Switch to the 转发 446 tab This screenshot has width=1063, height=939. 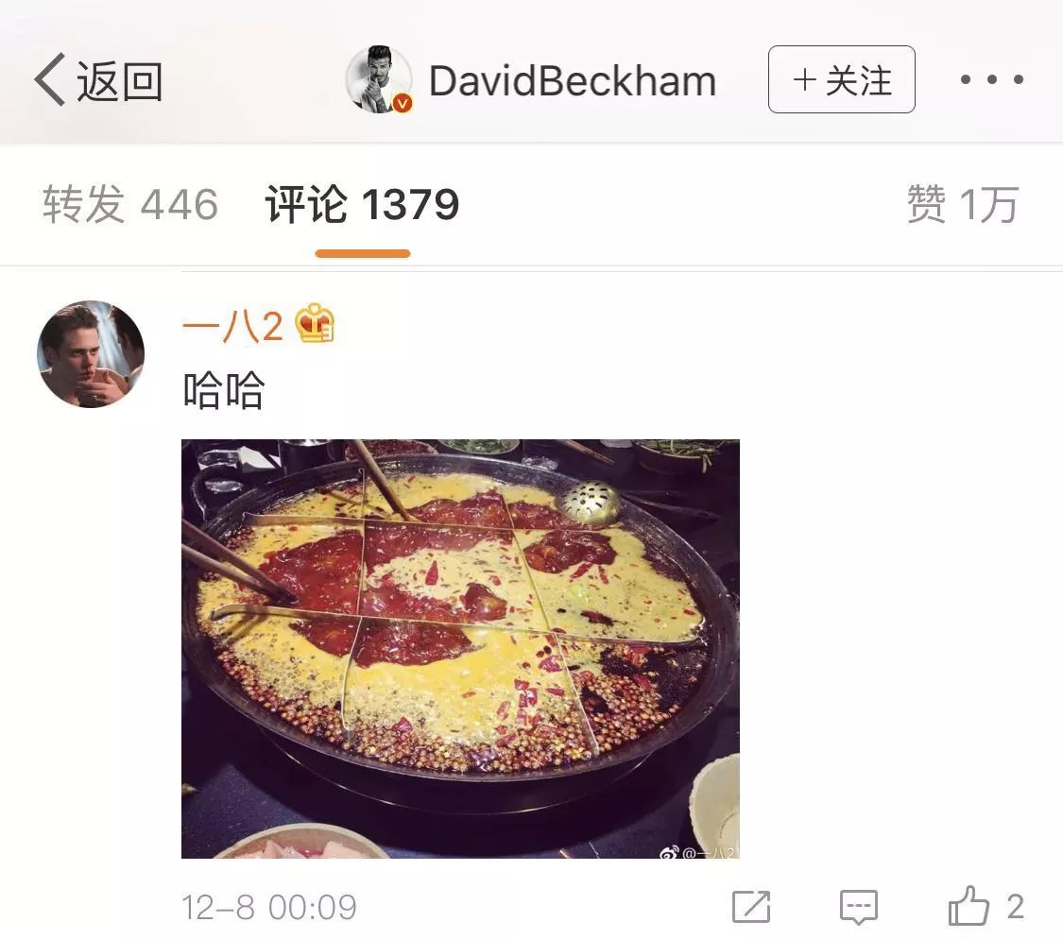tap(130, 204)
